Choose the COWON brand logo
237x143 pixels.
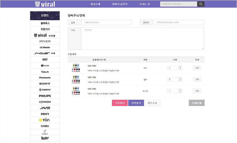pyautogui.click(x=45, y=102)
